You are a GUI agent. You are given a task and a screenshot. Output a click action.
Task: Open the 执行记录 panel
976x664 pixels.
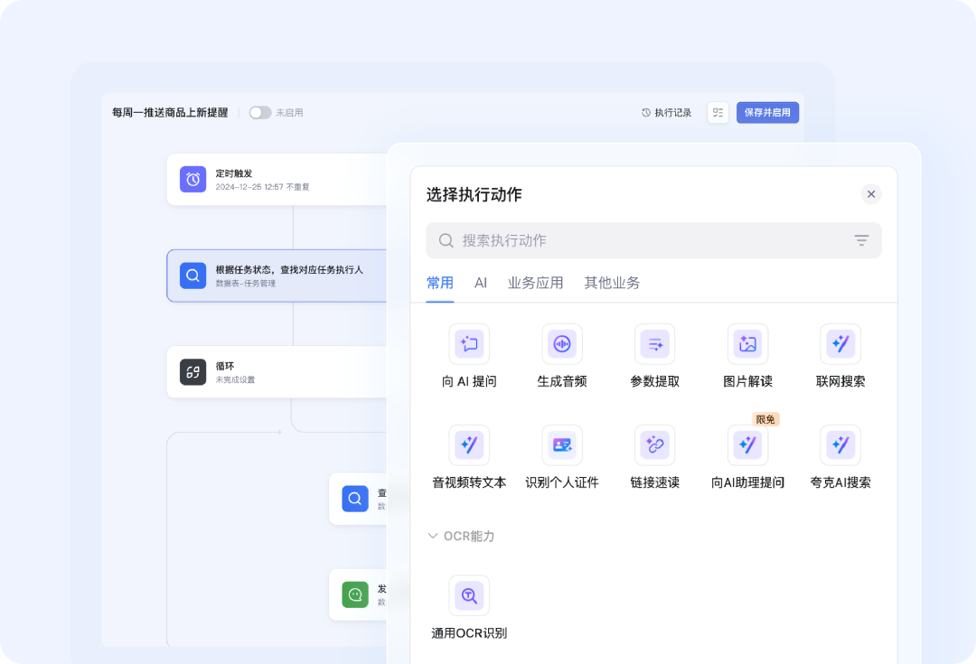(667, 112)
